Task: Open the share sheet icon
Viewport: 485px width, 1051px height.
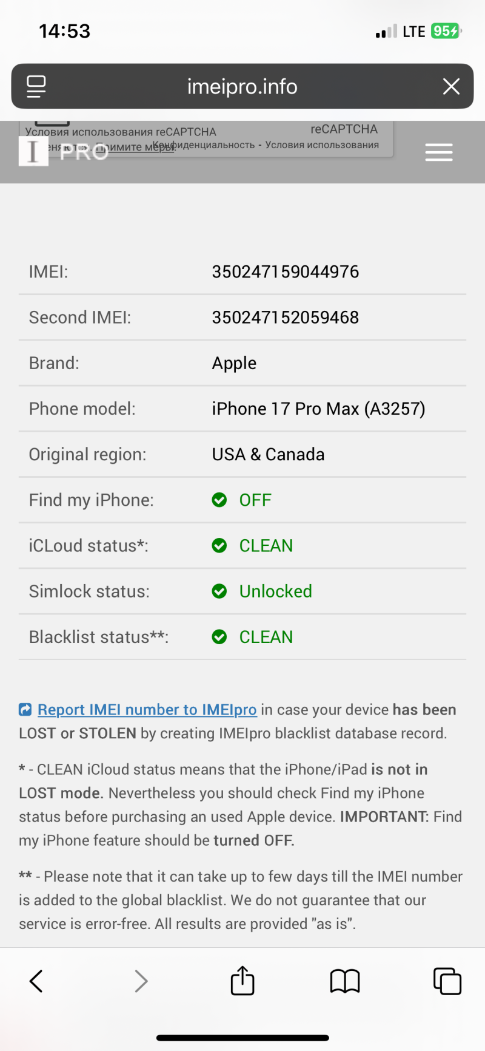Action: [x=242, y=980]
